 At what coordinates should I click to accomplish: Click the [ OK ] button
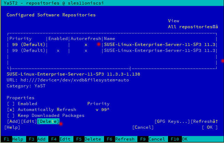(210, 127)
